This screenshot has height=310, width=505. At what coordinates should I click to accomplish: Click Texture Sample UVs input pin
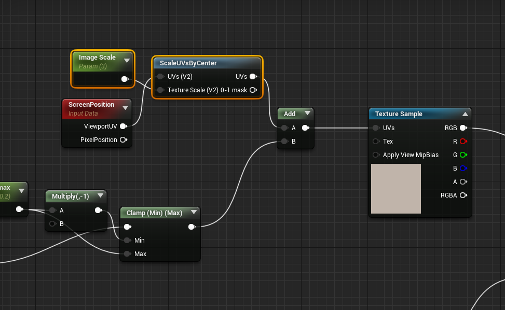tap(376, 128)
